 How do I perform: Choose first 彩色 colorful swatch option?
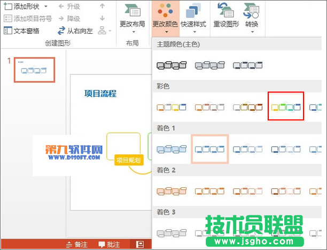[x=172, y=107]
